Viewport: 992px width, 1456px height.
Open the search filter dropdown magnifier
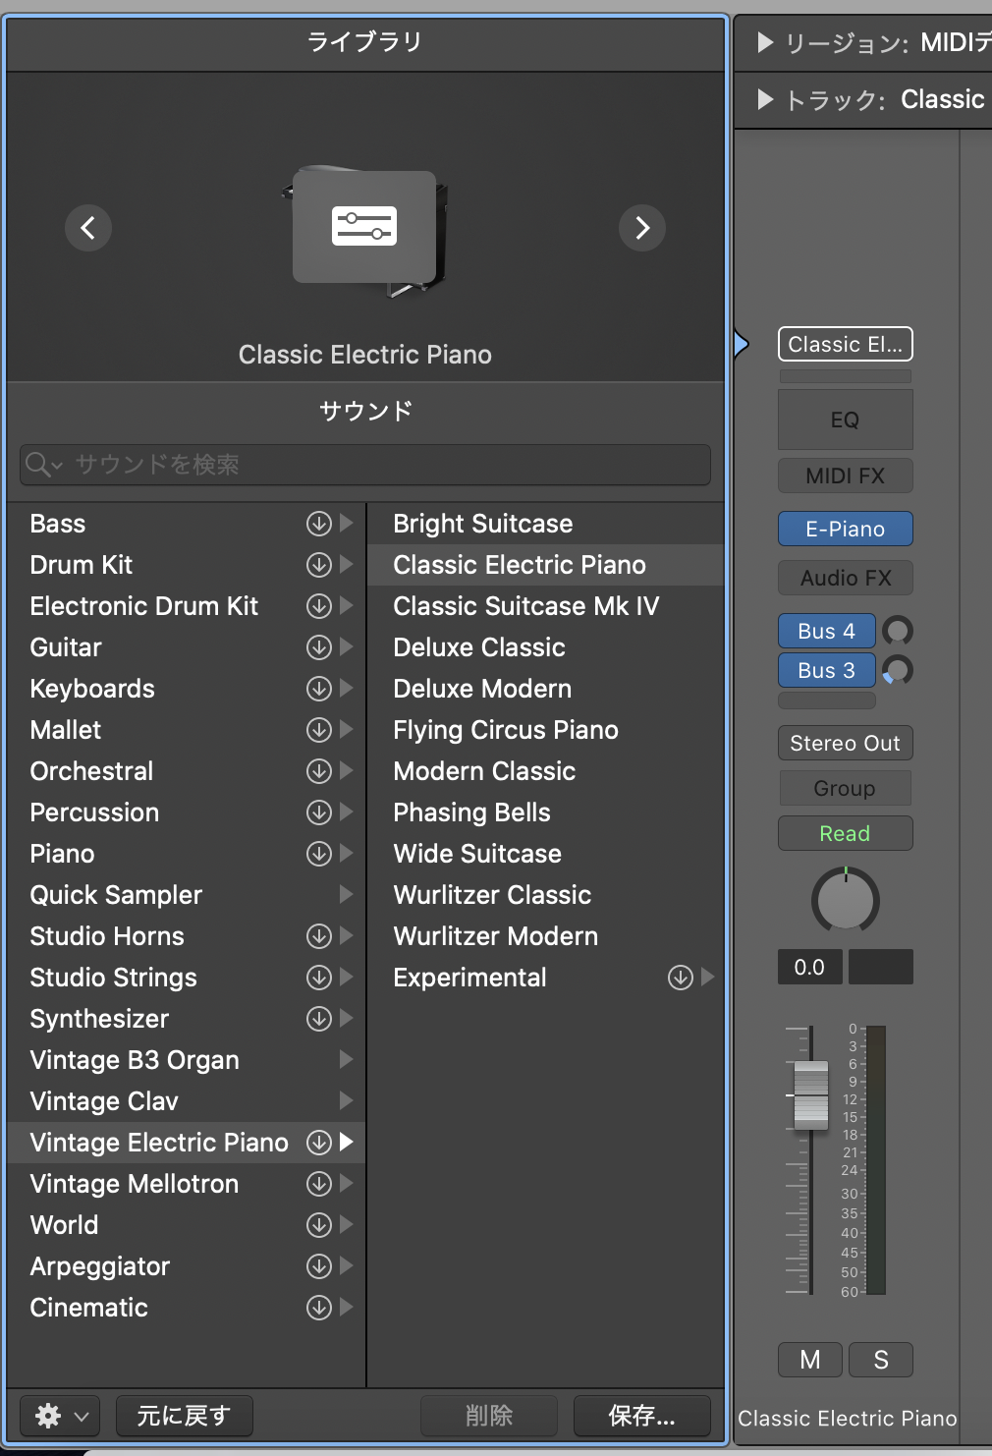point(43,465)
